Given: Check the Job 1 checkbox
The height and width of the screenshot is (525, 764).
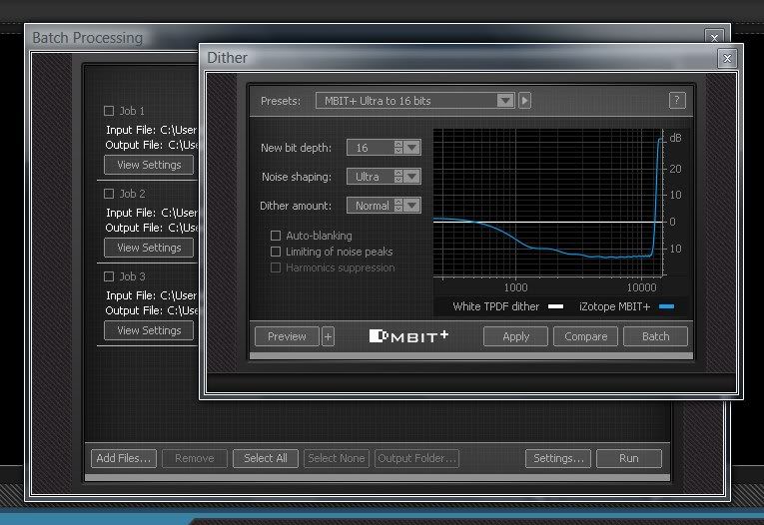Looking at the screenshot, I should tap(109, 111).
